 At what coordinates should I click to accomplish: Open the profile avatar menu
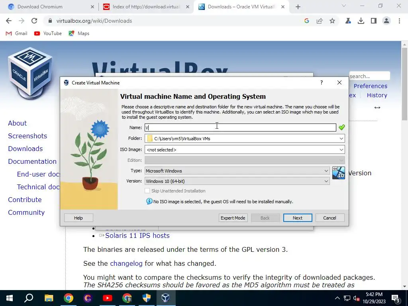[386, 21]
